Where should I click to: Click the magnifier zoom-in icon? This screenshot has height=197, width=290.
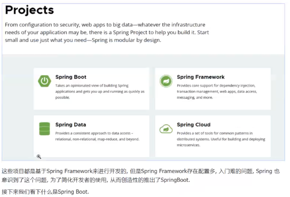[39, 157]
